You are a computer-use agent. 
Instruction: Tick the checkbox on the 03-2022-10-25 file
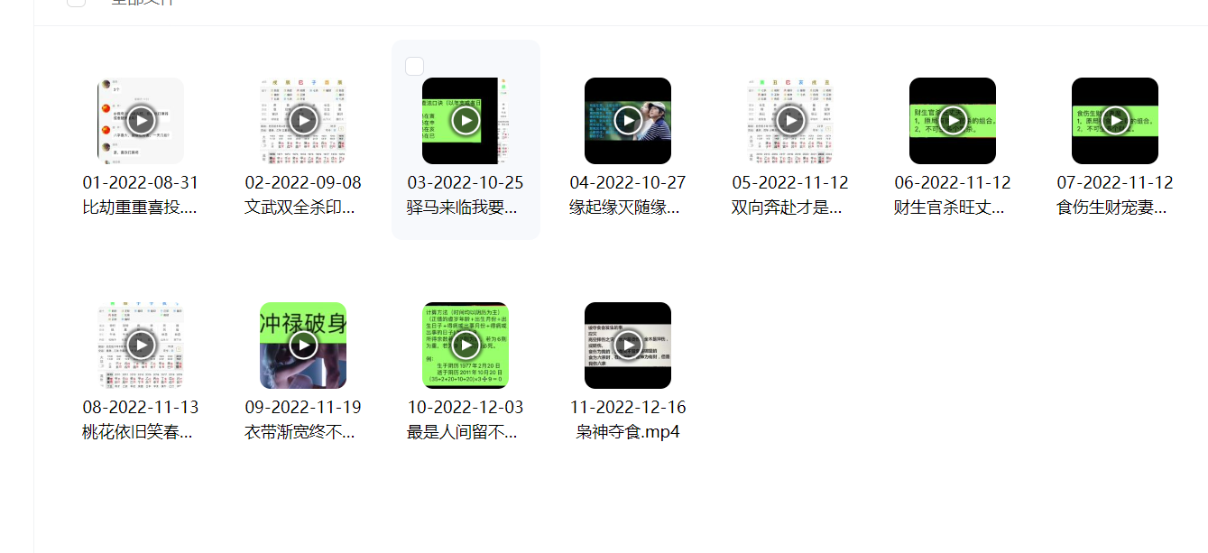click(415, 66)
